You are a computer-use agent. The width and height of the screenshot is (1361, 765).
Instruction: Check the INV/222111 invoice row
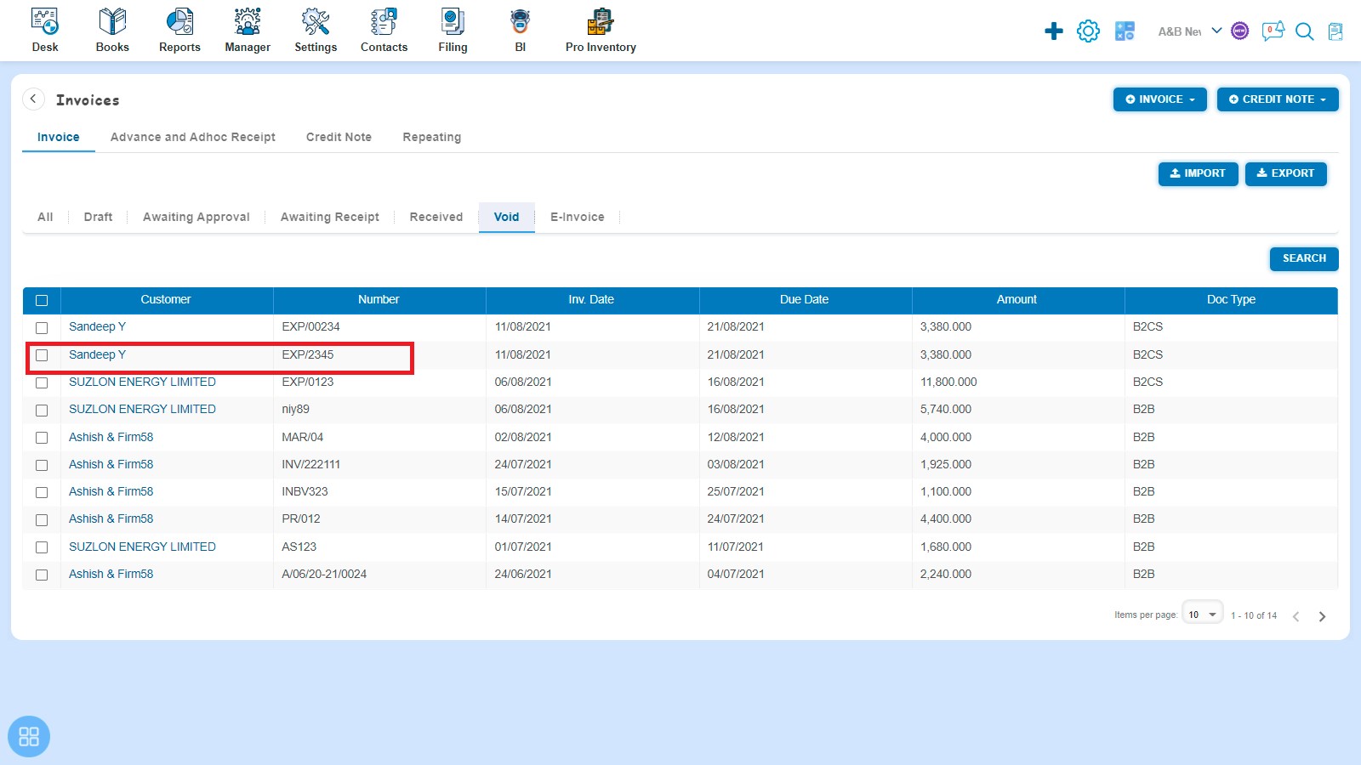(x=42, y=465)
